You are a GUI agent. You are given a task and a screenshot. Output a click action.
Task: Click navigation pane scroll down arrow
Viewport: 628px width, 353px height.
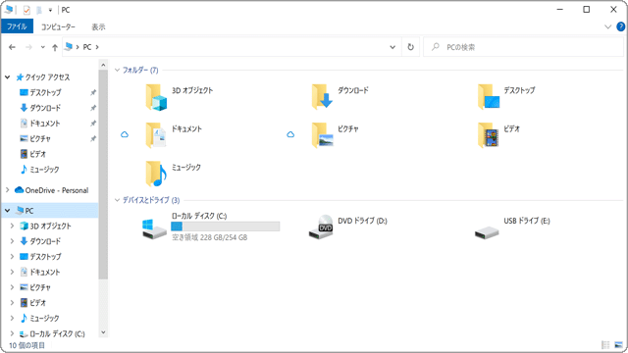[x=103, y=332]
